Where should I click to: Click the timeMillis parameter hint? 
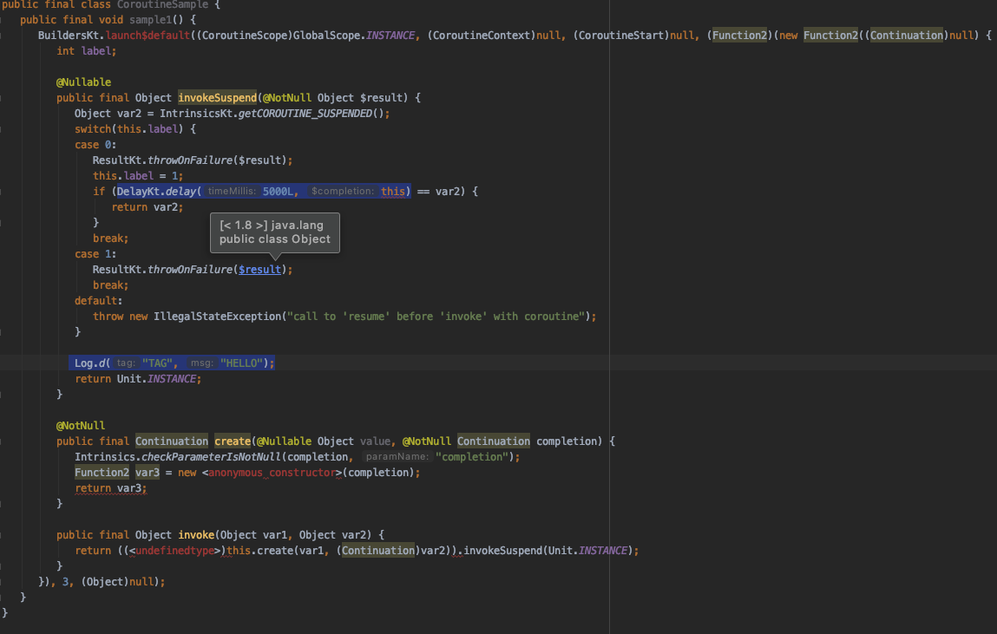pos(232,191)
